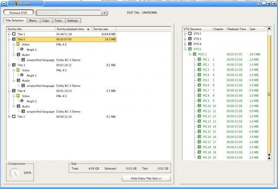This screenshot has height=189, width=278.
Task: Select Angle 1 radio under Title 3
Action: (22, 75)
